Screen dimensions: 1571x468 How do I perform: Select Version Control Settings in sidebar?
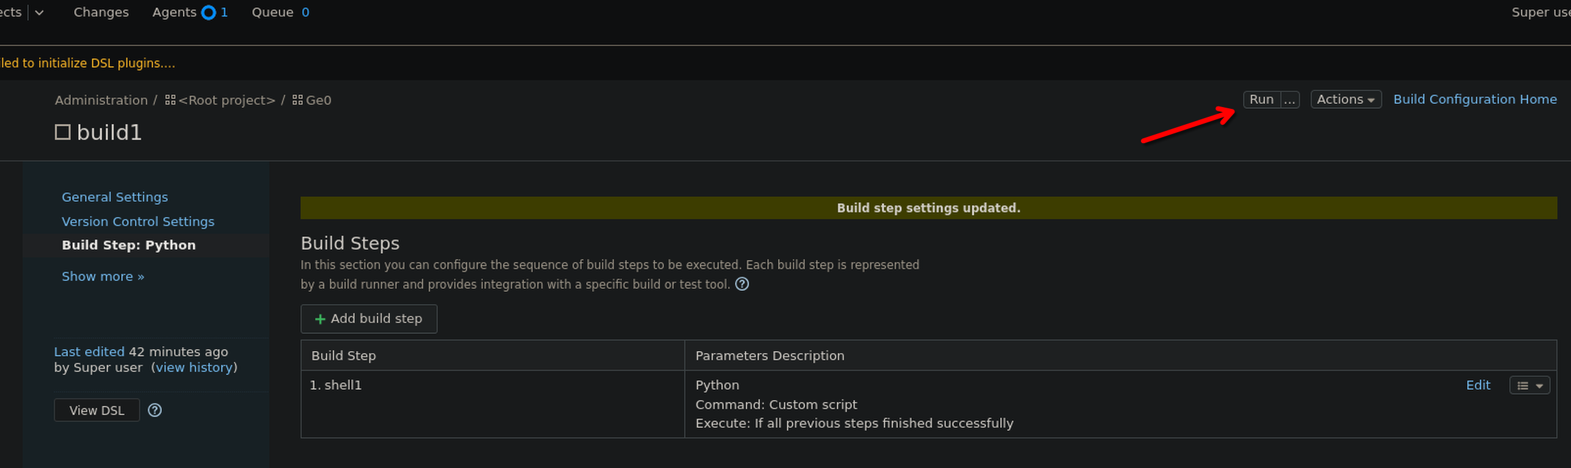[x=138, y=221]
